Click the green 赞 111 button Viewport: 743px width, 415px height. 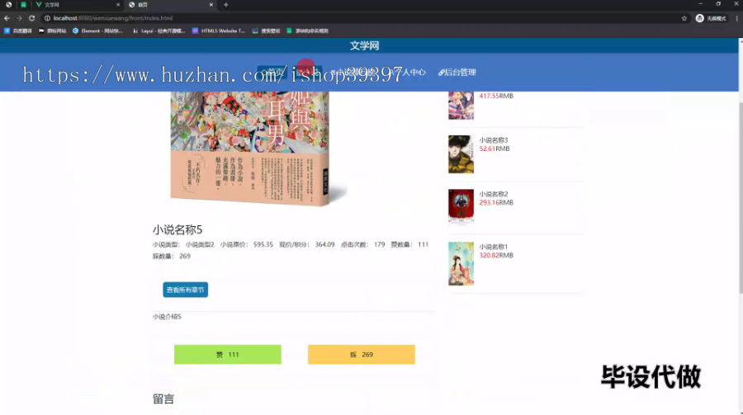[228, 355]
